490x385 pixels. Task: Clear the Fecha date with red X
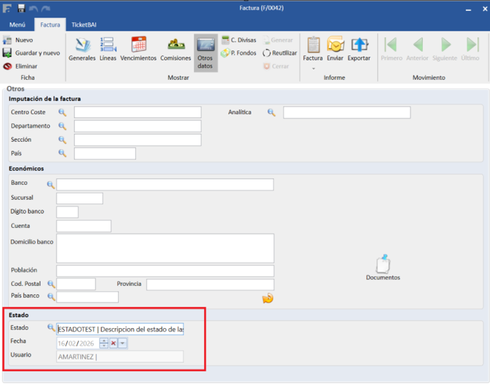pyautogui.click(x=113, y=344)
